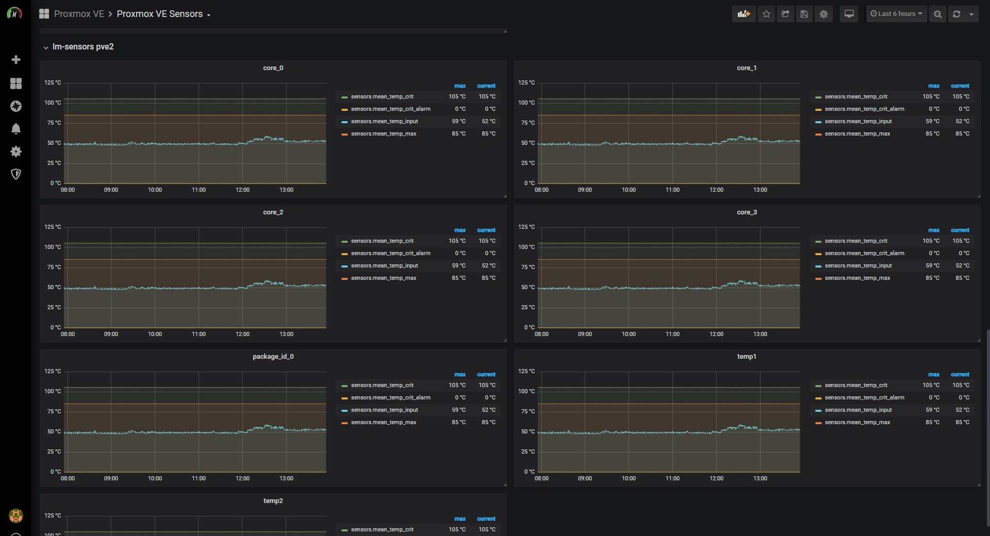Open the refresh interval dropdown arrow
The image size is (990, 536).
pyautogui.click(x=971, y=14)
